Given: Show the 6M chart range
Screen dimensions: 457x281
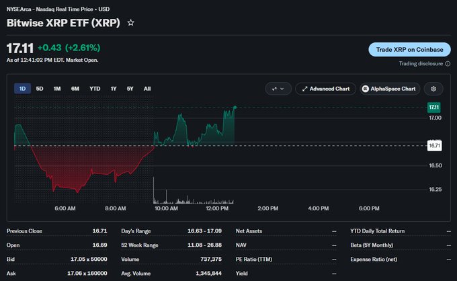Looking at the screenshot, I should tap(75, 89).
